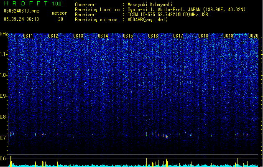Click the A504HB(yagi 4el) antenna text

coord(148,20)
